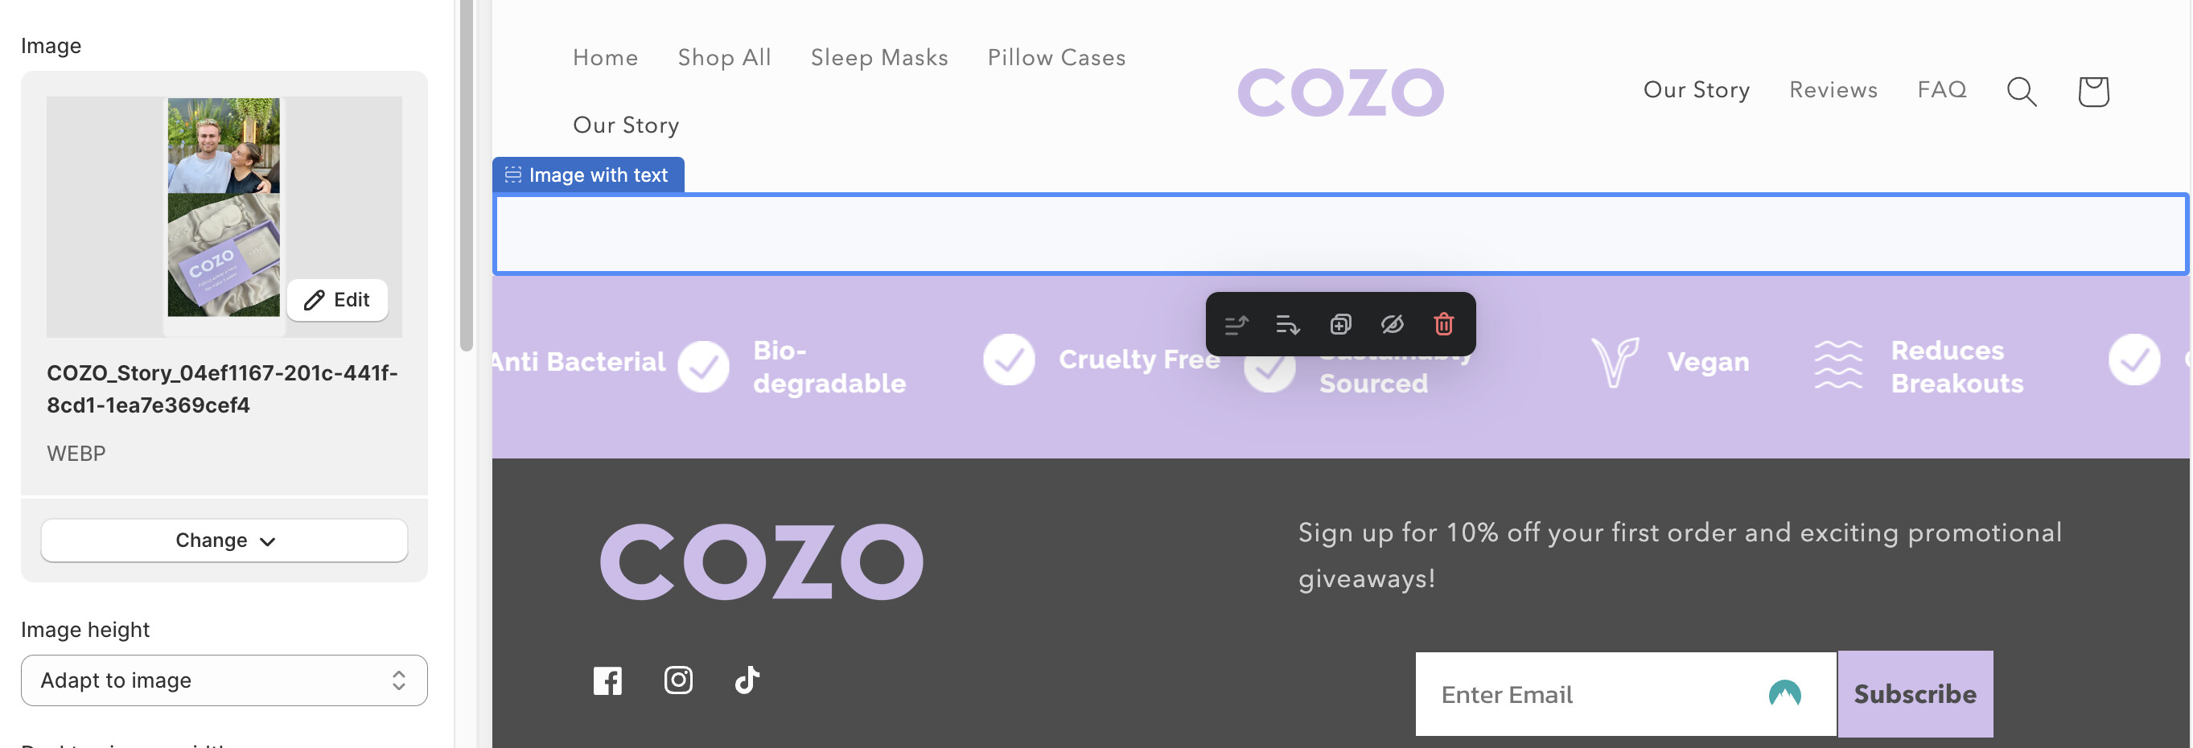The height and width of the screenshot is (748, 2193).
Task: Open the Instagram social icon
Action: pos(677,680)
